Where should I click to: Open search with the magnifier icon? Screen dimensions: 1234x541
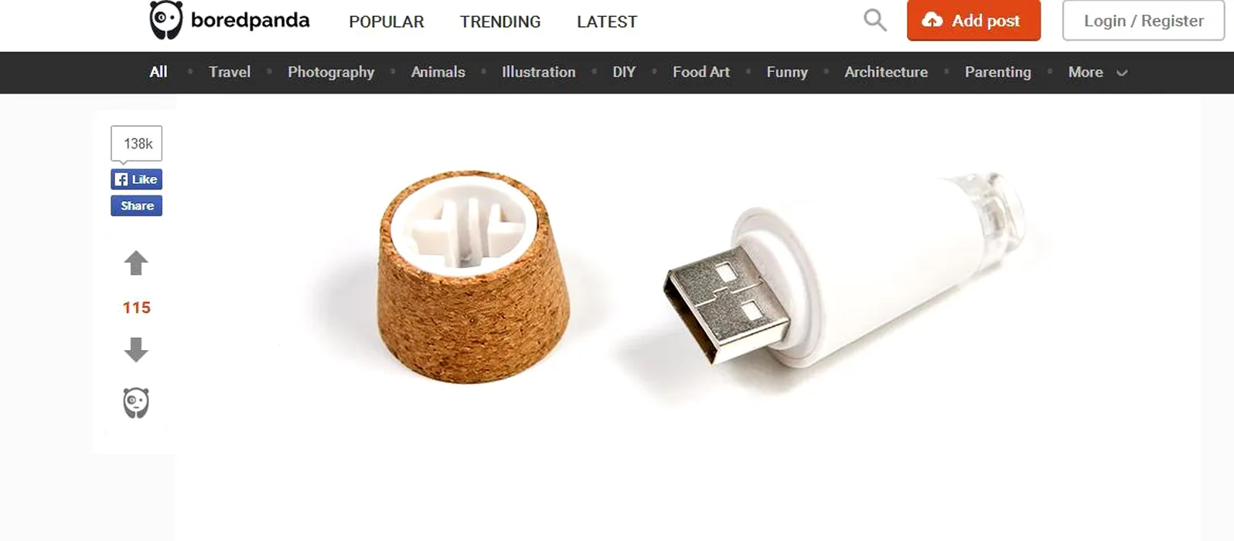(874, 20)
